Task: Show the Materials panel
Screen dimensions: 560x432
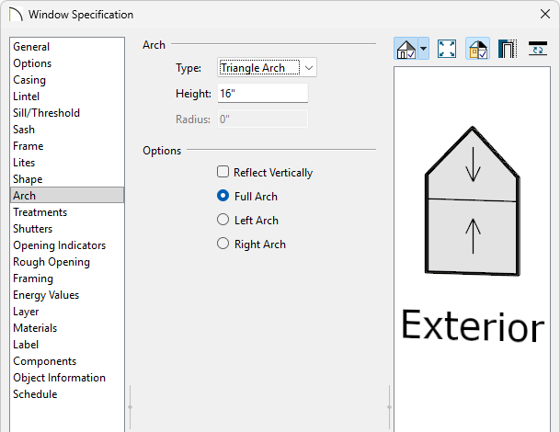Action: [67, 328]
